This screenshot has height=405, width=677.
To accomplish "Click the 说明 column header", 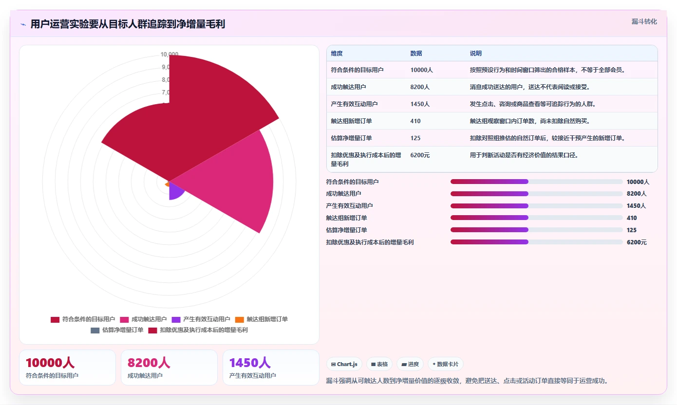I will click(x=475, y=54).
